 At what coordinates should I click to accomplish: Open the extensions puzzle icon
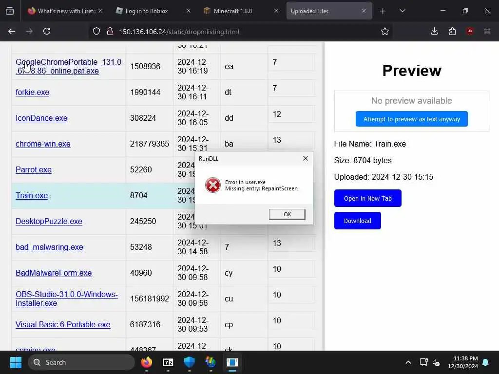(x=452, y=31)
